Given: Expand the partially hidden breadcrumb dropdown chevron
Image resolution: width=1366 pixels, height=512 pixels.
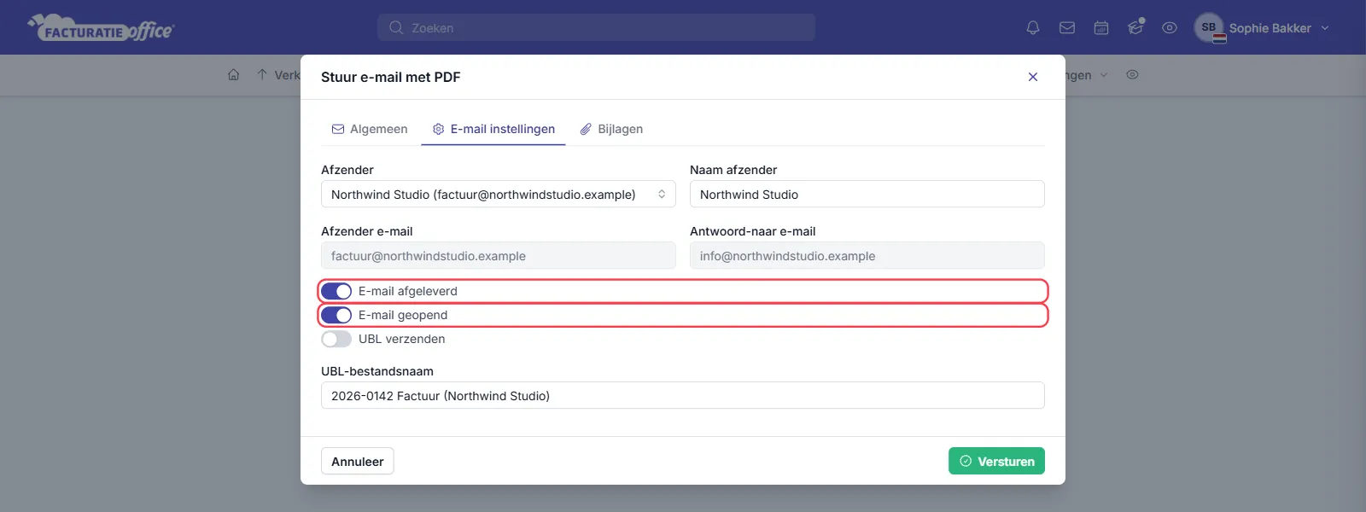Looking at the screenshot, I should click(x=1104, y=75).
